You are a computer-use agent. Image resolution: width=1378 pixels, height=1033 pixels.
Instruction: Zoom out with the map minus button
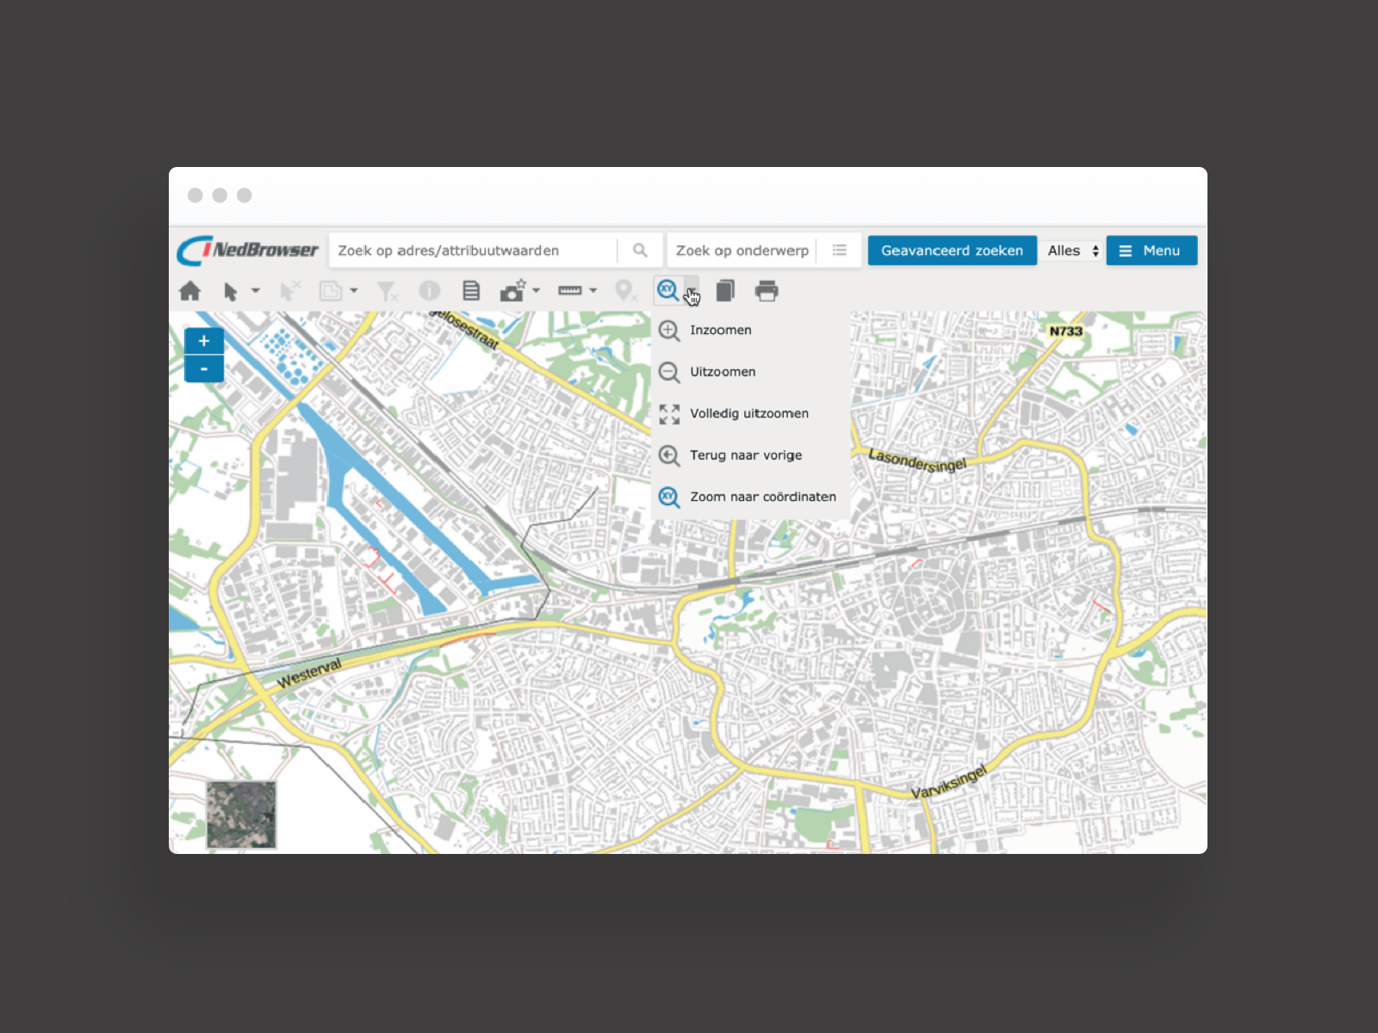click(204, 368)
